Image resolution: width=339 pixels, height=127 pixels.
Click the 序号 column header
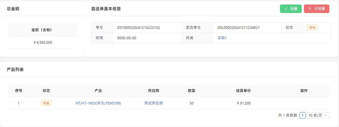tap(19, 91)
